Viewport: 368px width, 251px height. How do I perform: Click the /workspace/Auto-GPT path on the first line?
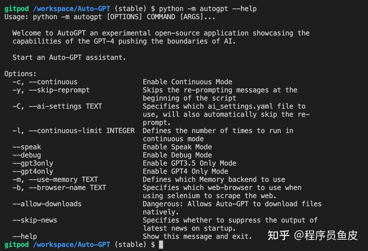coord(72,9)
